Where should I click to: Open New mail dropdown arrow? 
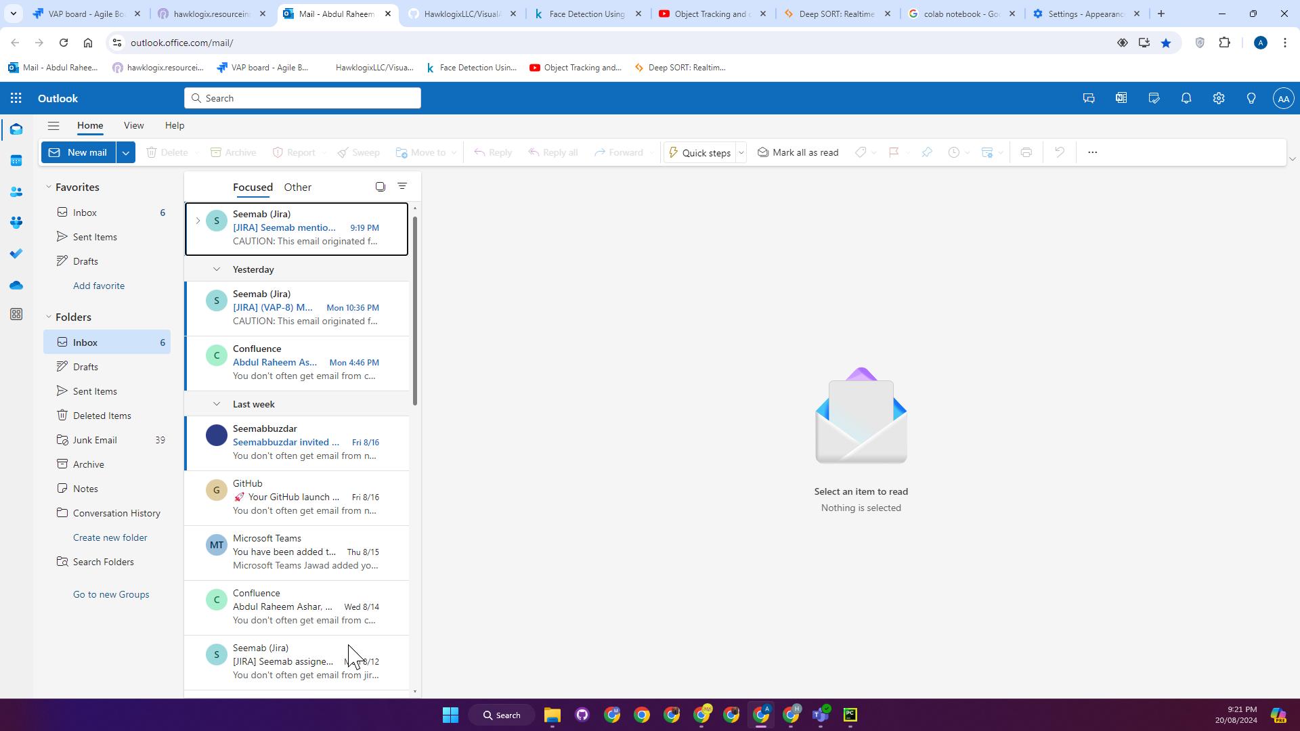click(x=126, y=152)
